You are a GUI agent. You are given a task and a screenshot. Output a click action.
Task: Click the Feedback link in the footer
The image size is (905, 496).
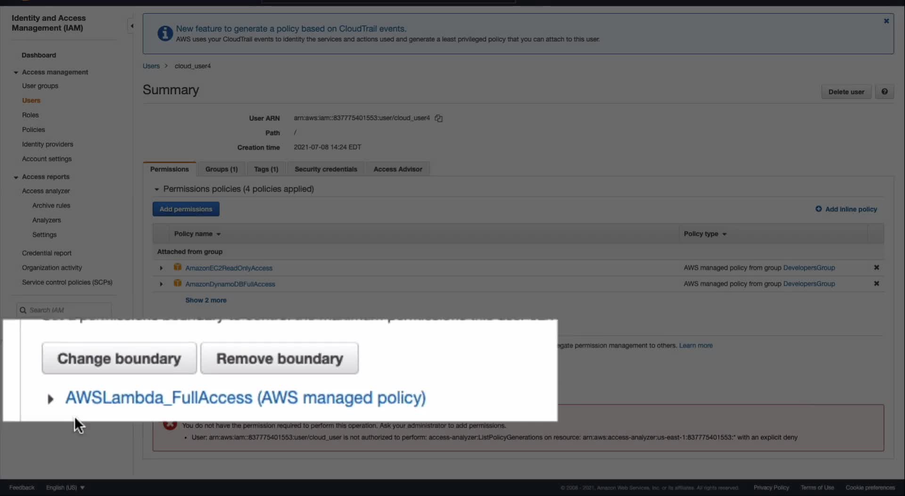click(x=22, y=488)
